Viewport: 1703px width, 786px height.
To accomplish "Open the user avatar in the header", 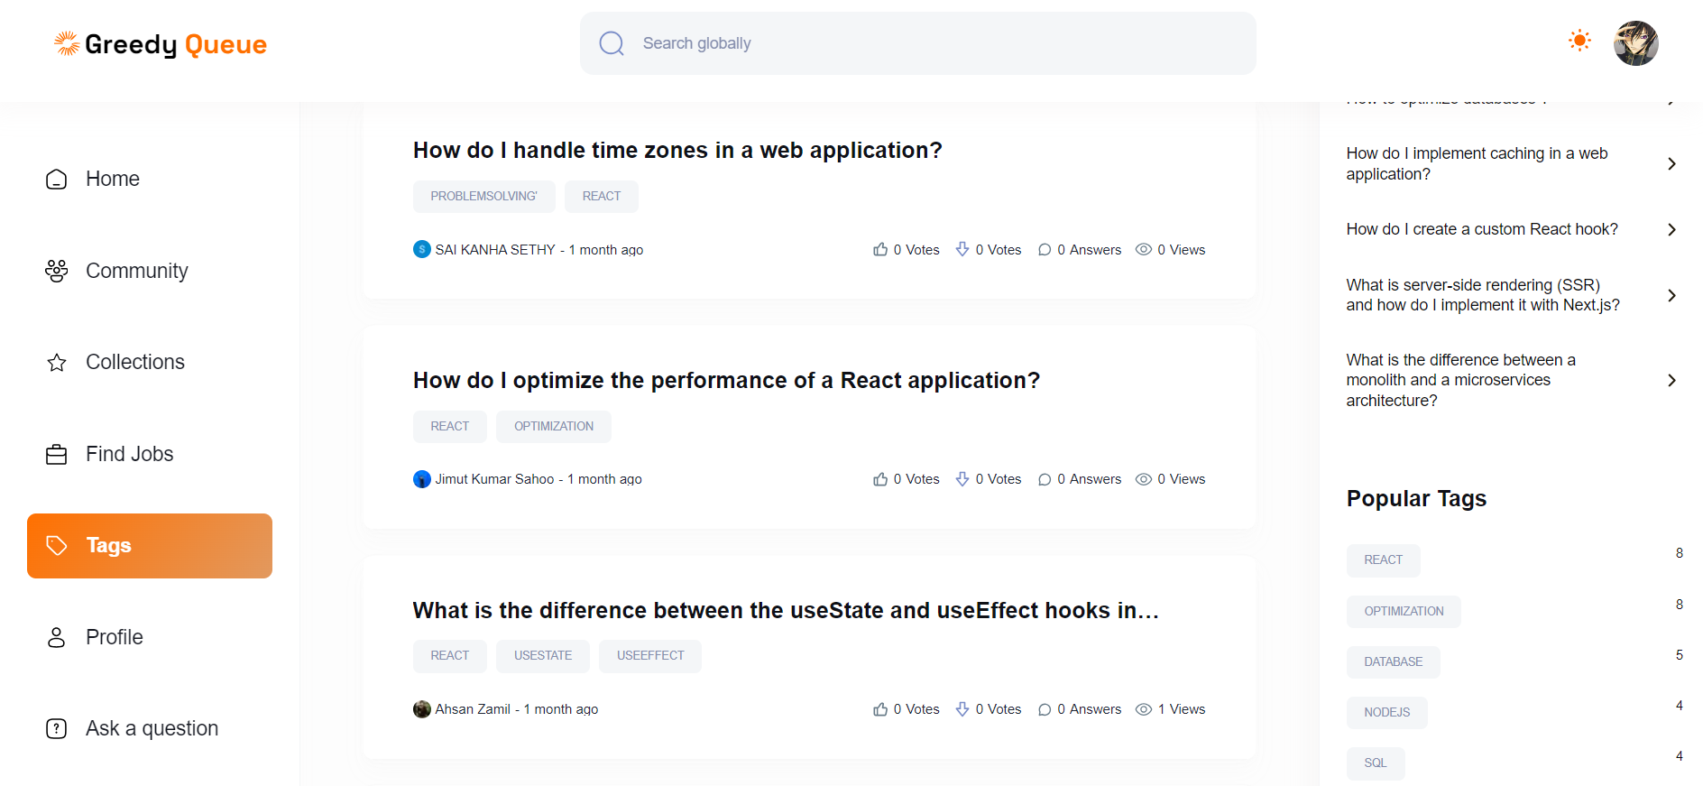I will click(x=1635, y=43).
